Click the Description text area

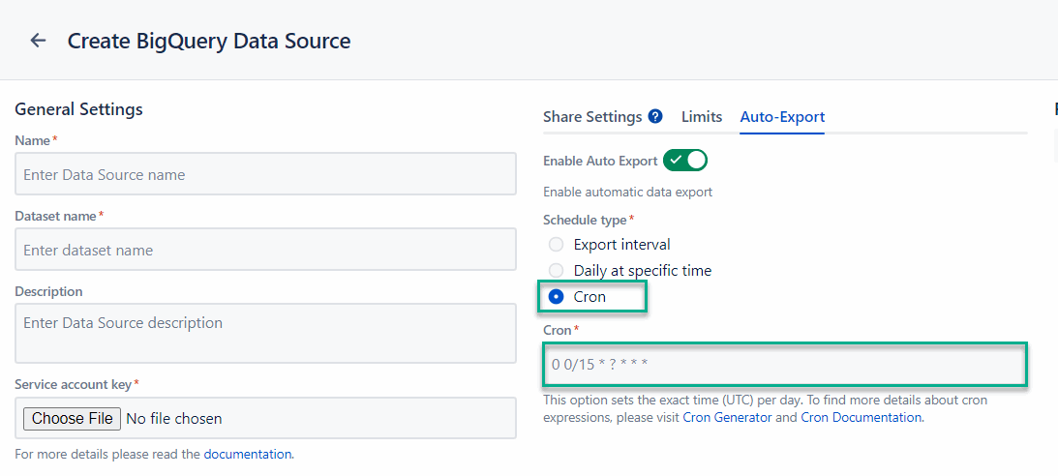click(265, 333)
